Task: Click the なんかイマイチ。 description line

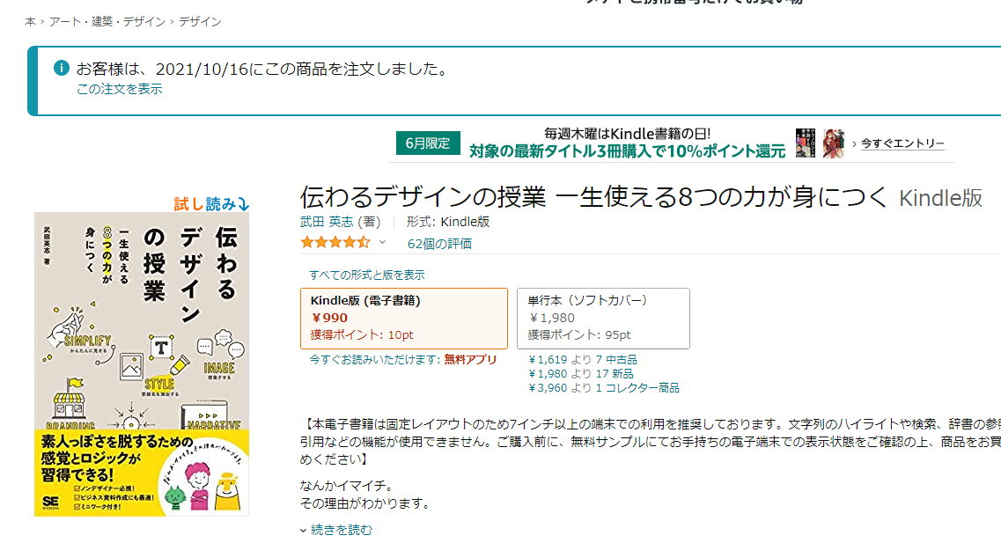Action: pyautogui.click(x=347, y=486)
